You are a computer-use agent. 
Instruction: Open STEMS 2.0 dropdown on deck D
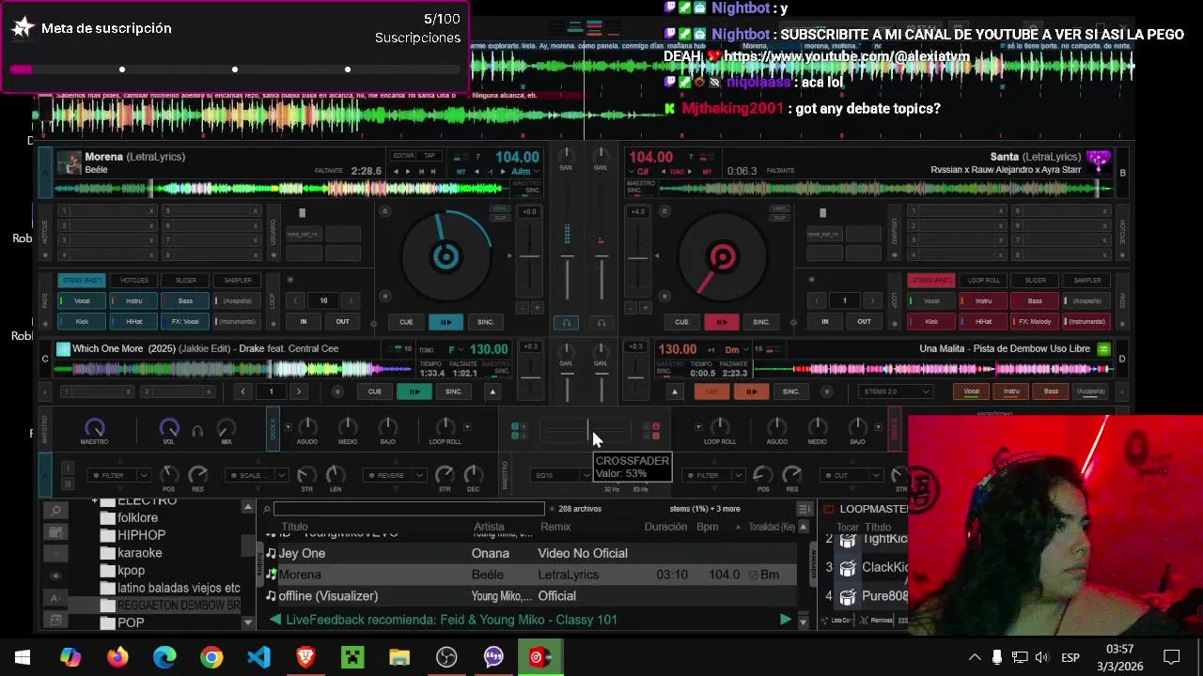tap(896, 392)
